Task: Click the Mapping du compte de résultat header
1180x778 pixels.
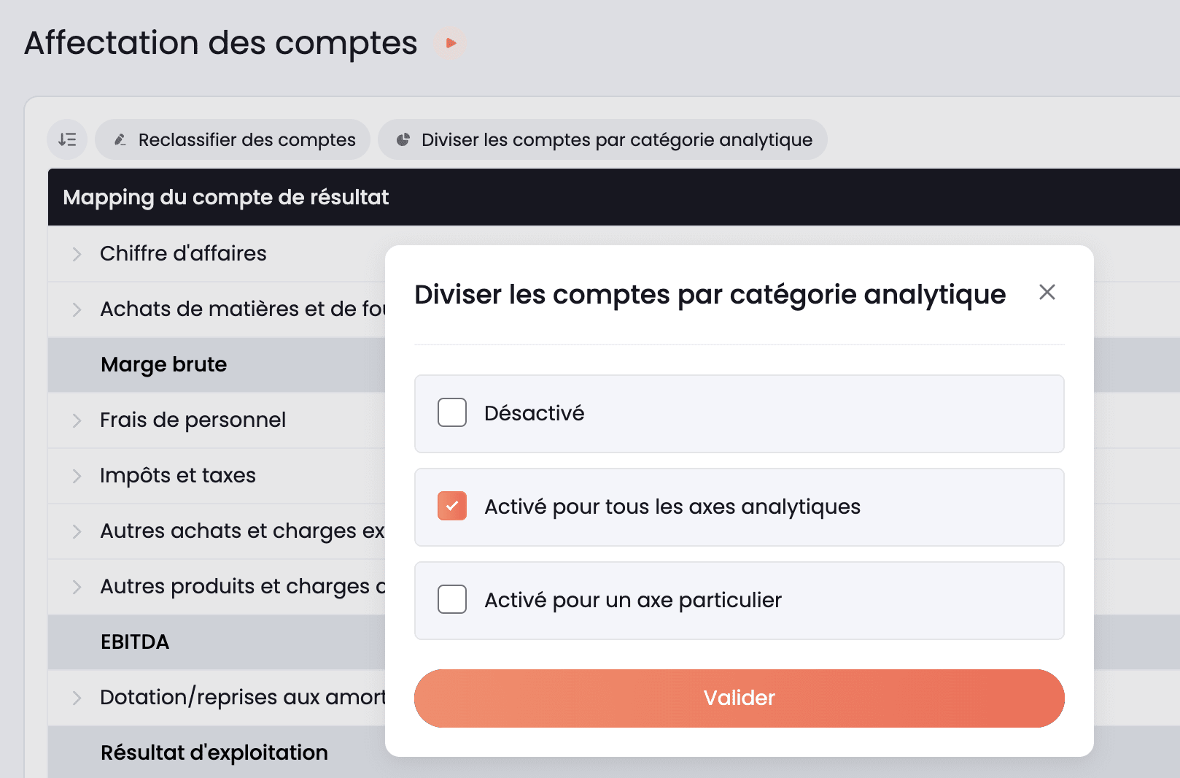Action: [226, 197]
